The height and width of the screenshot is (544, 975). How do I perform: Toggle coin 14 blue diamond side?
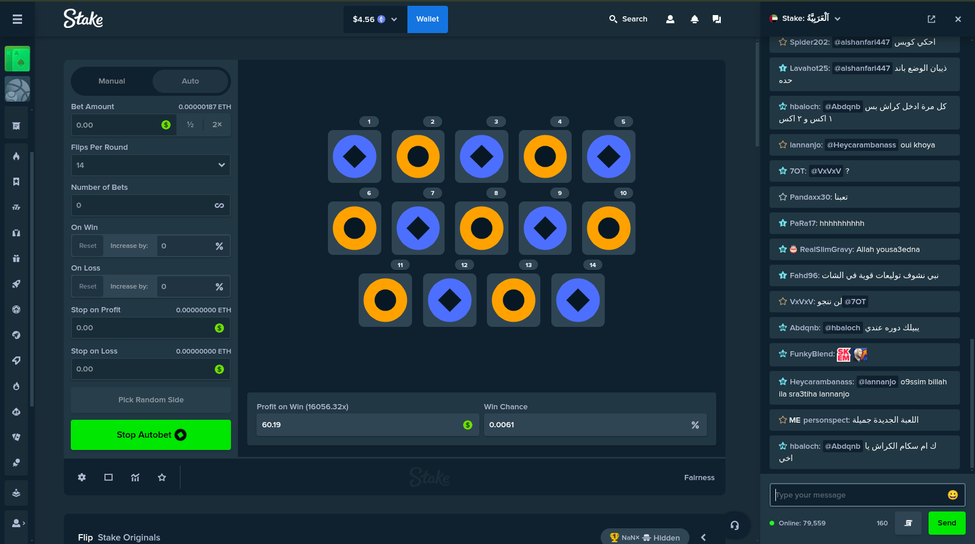tap(577, 300)
